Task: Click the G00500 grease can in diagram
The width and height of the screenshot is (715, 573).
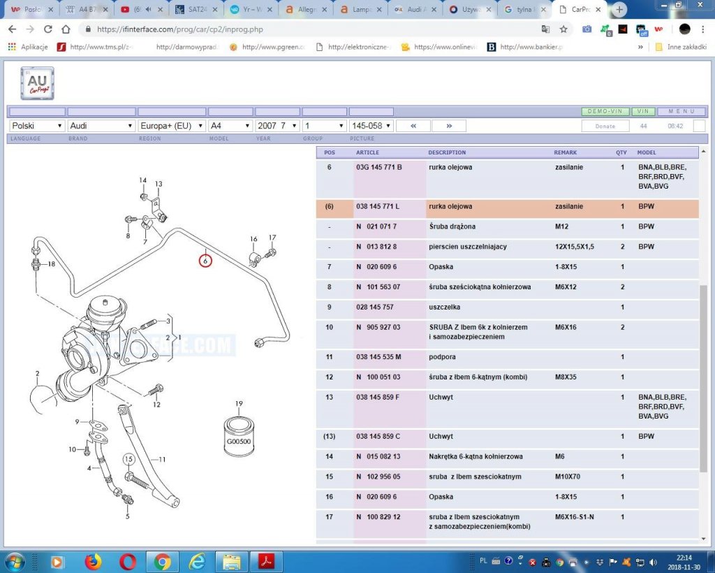Action: tap(239, 435)
